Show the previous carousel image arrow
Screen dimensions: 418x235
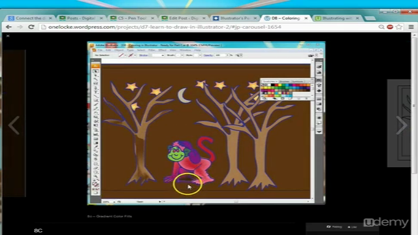(14, 125)
